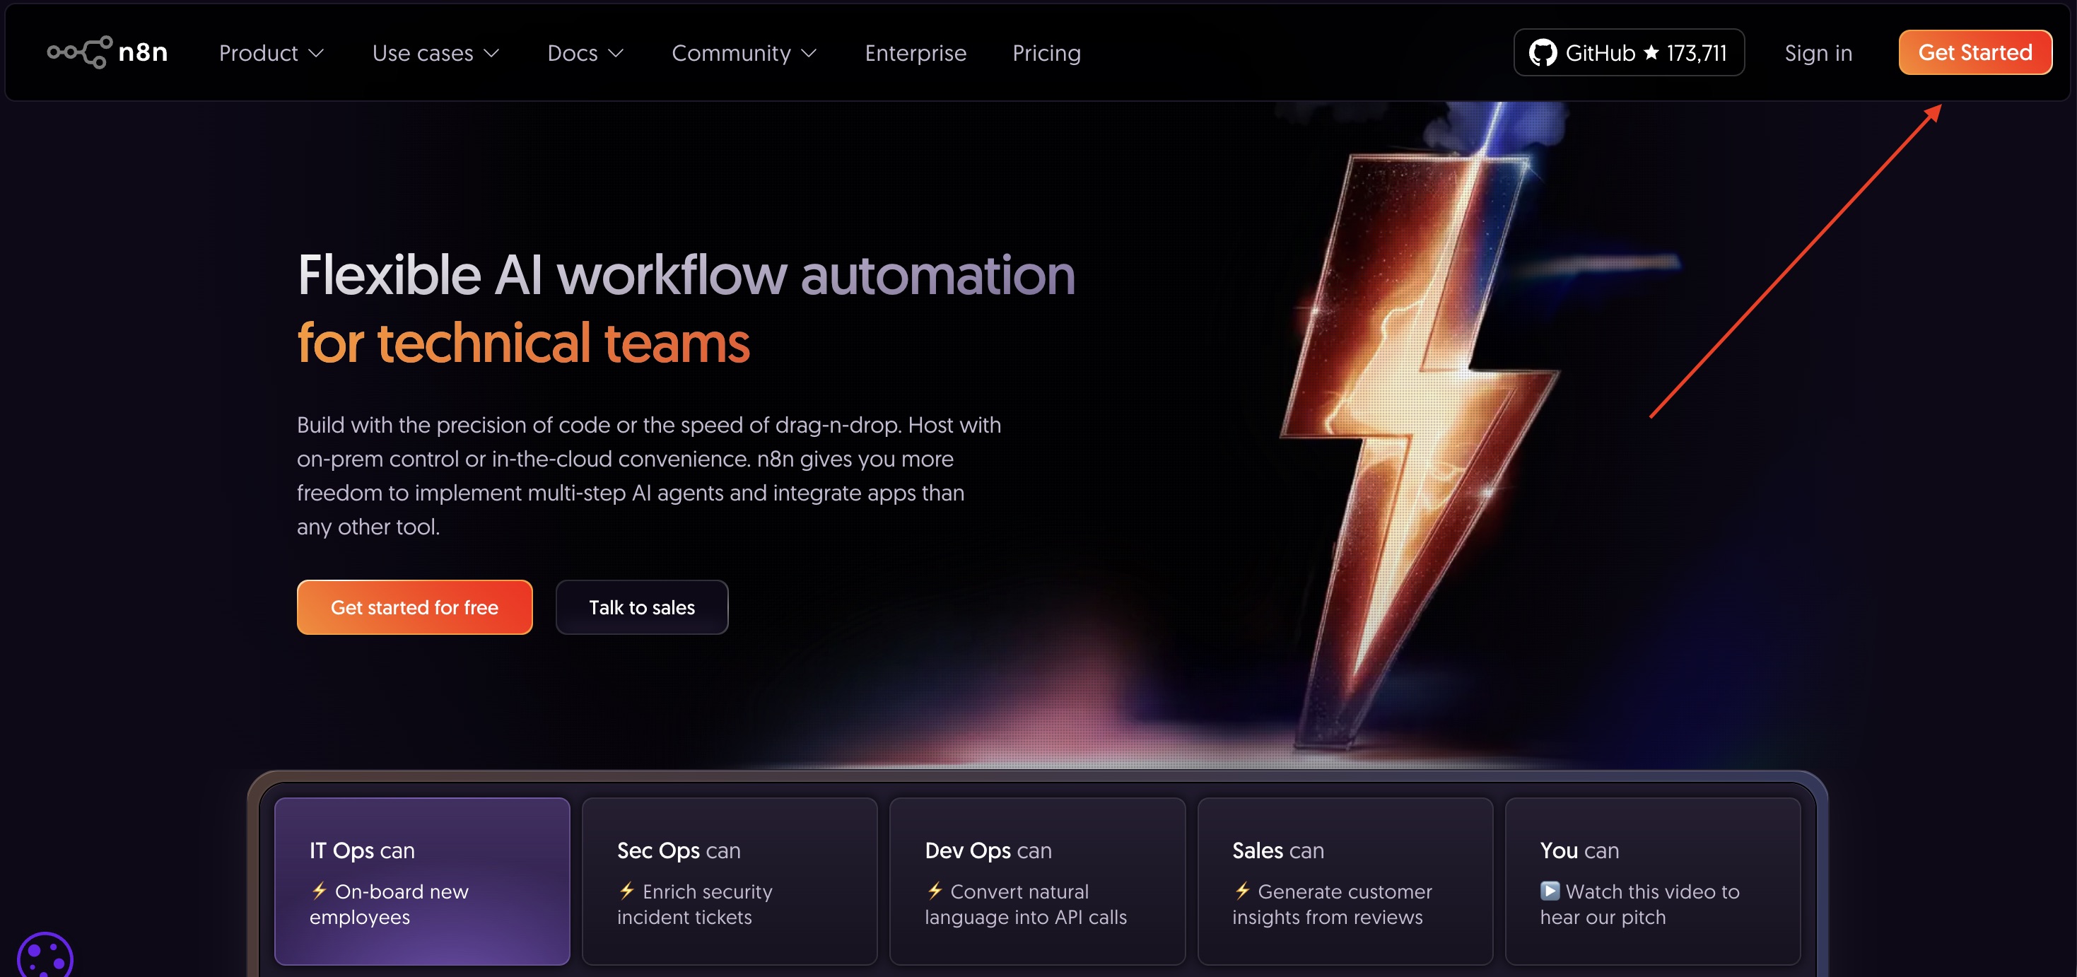Open the Product dropdown menu
The width and height of the screenshot is (2077, 977).
pyautogui.click(x=271, y=52)
